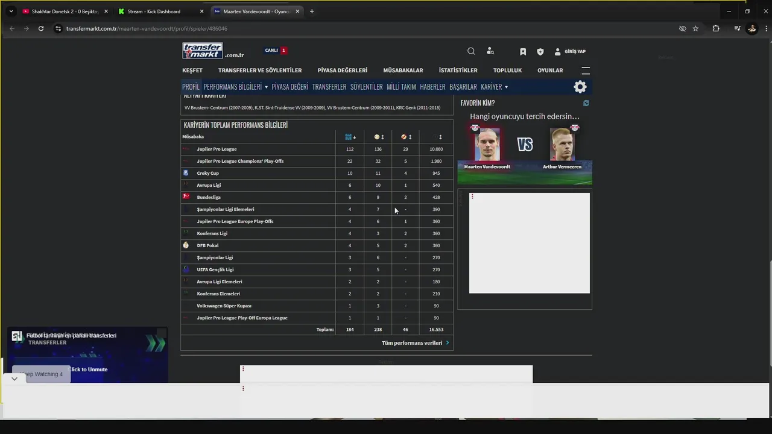The height and width of the screenshot is (434, 772).
Task: Open a new browser tab
Action: tap(312, 11)
